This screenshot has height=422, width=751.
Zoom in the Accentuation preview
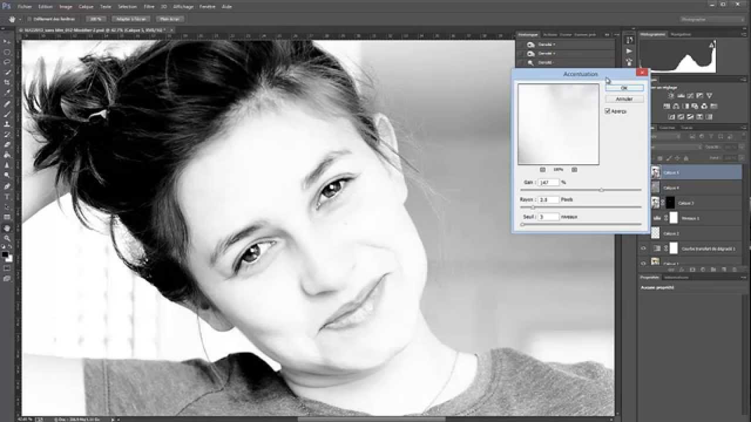[x=574, y=169]
